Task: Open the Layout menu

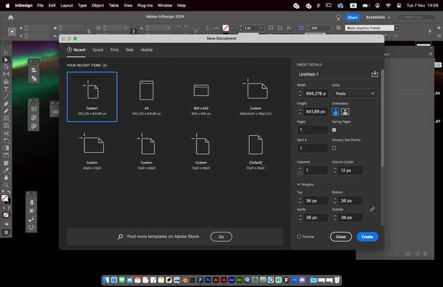Action: click(x=67, y=5)
